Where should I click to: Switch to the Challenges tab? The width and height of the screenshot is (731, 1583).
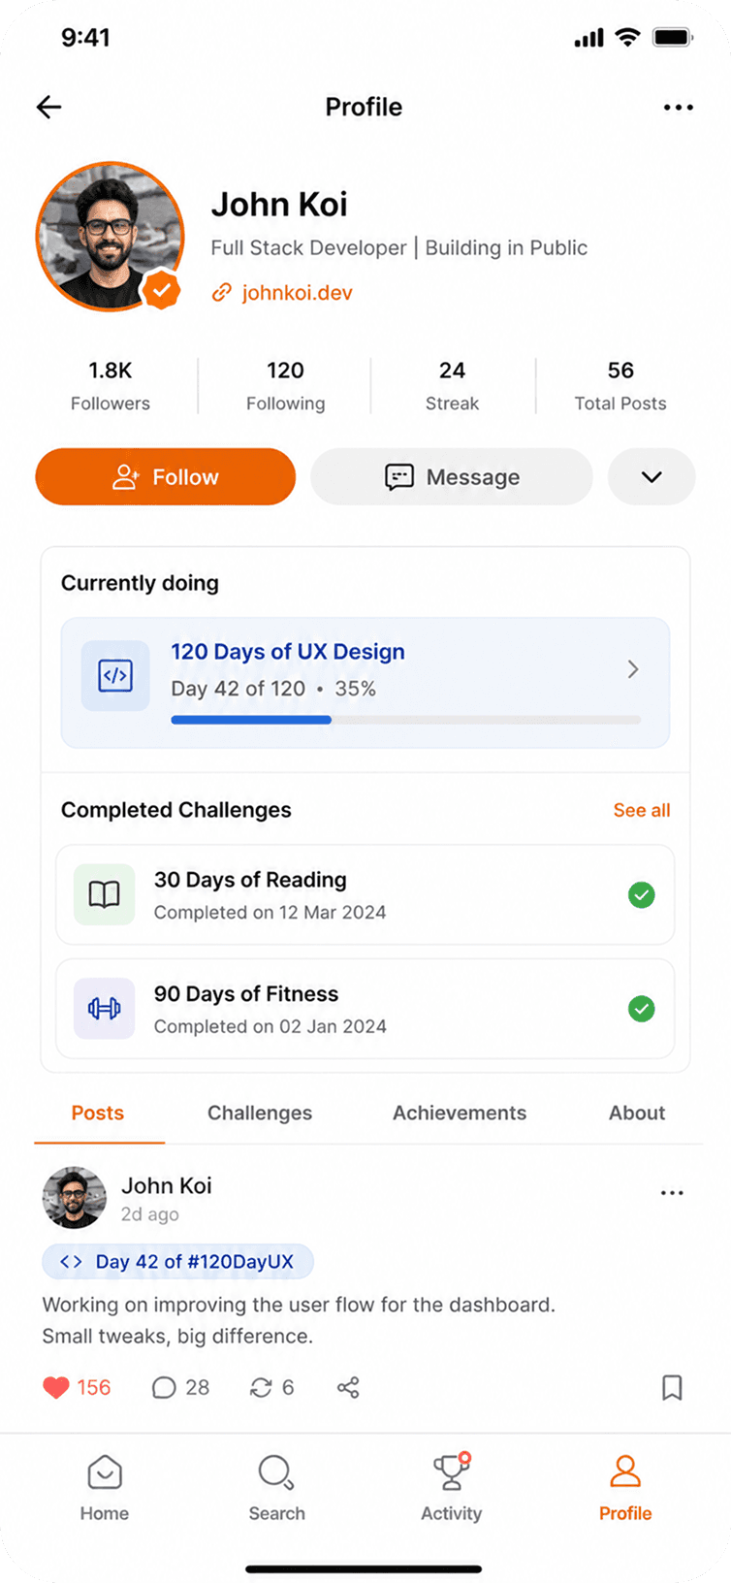click(260, 1113)
